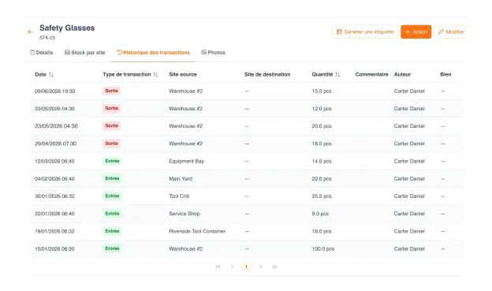Click the Auteur column header

(402, 74)
